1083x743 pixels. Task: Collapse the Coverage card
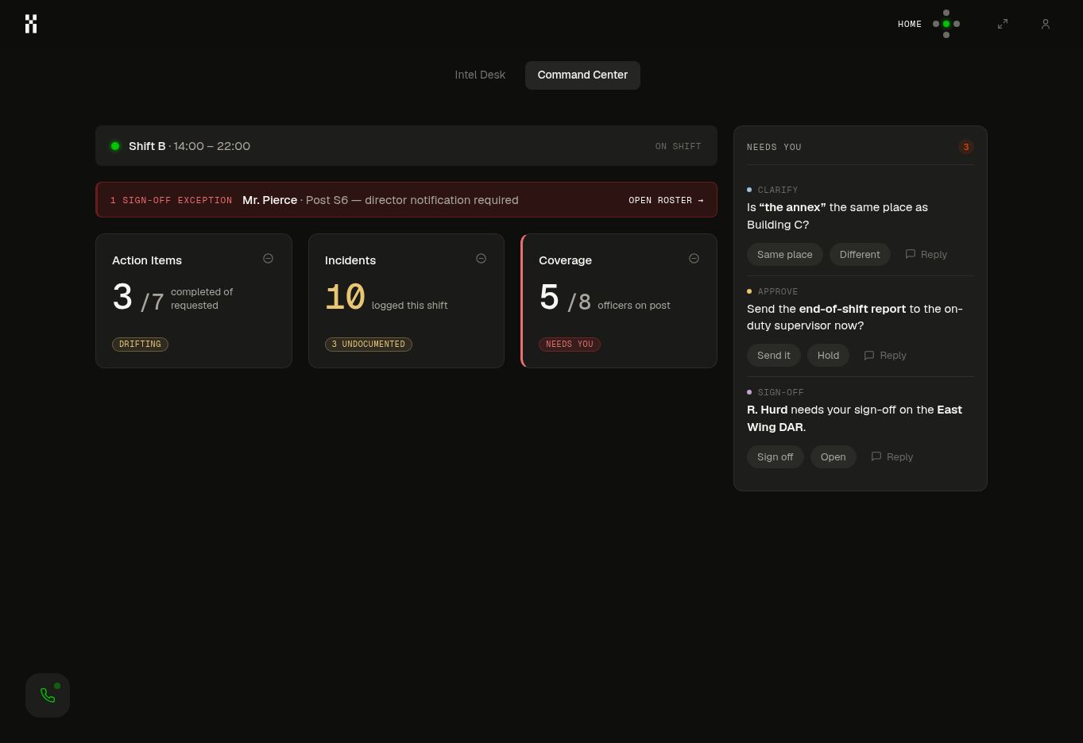(694, 258)
